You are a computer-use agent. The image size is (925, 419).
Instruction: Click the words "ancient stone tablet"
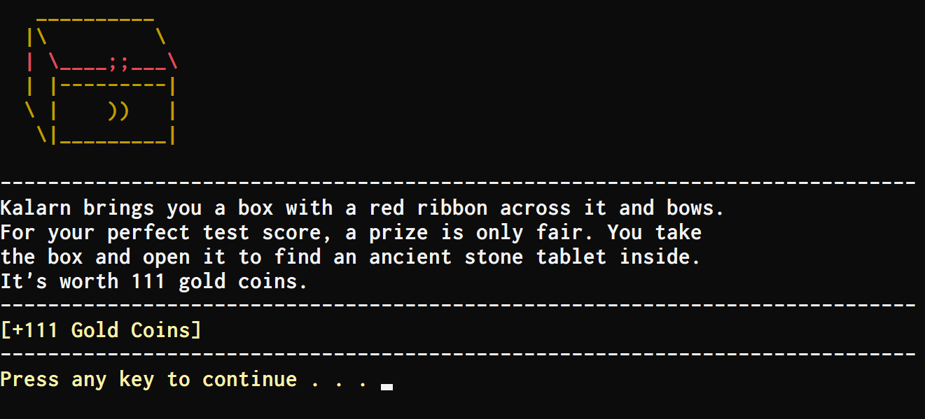click(x=487, y=257)
